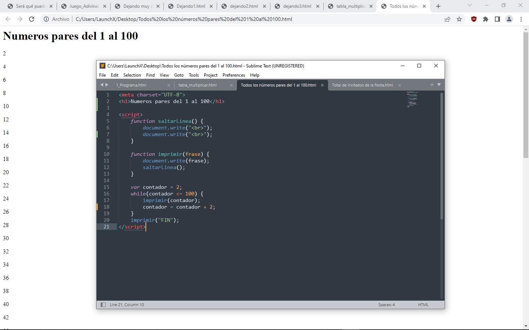The height and width of the screenshot is (330, 529).
Task: Click Sublime Text title bar app icon
Action: pos(102,66)
